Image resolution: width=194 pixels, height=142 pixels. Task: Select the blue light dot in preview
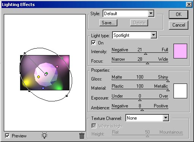43,88
